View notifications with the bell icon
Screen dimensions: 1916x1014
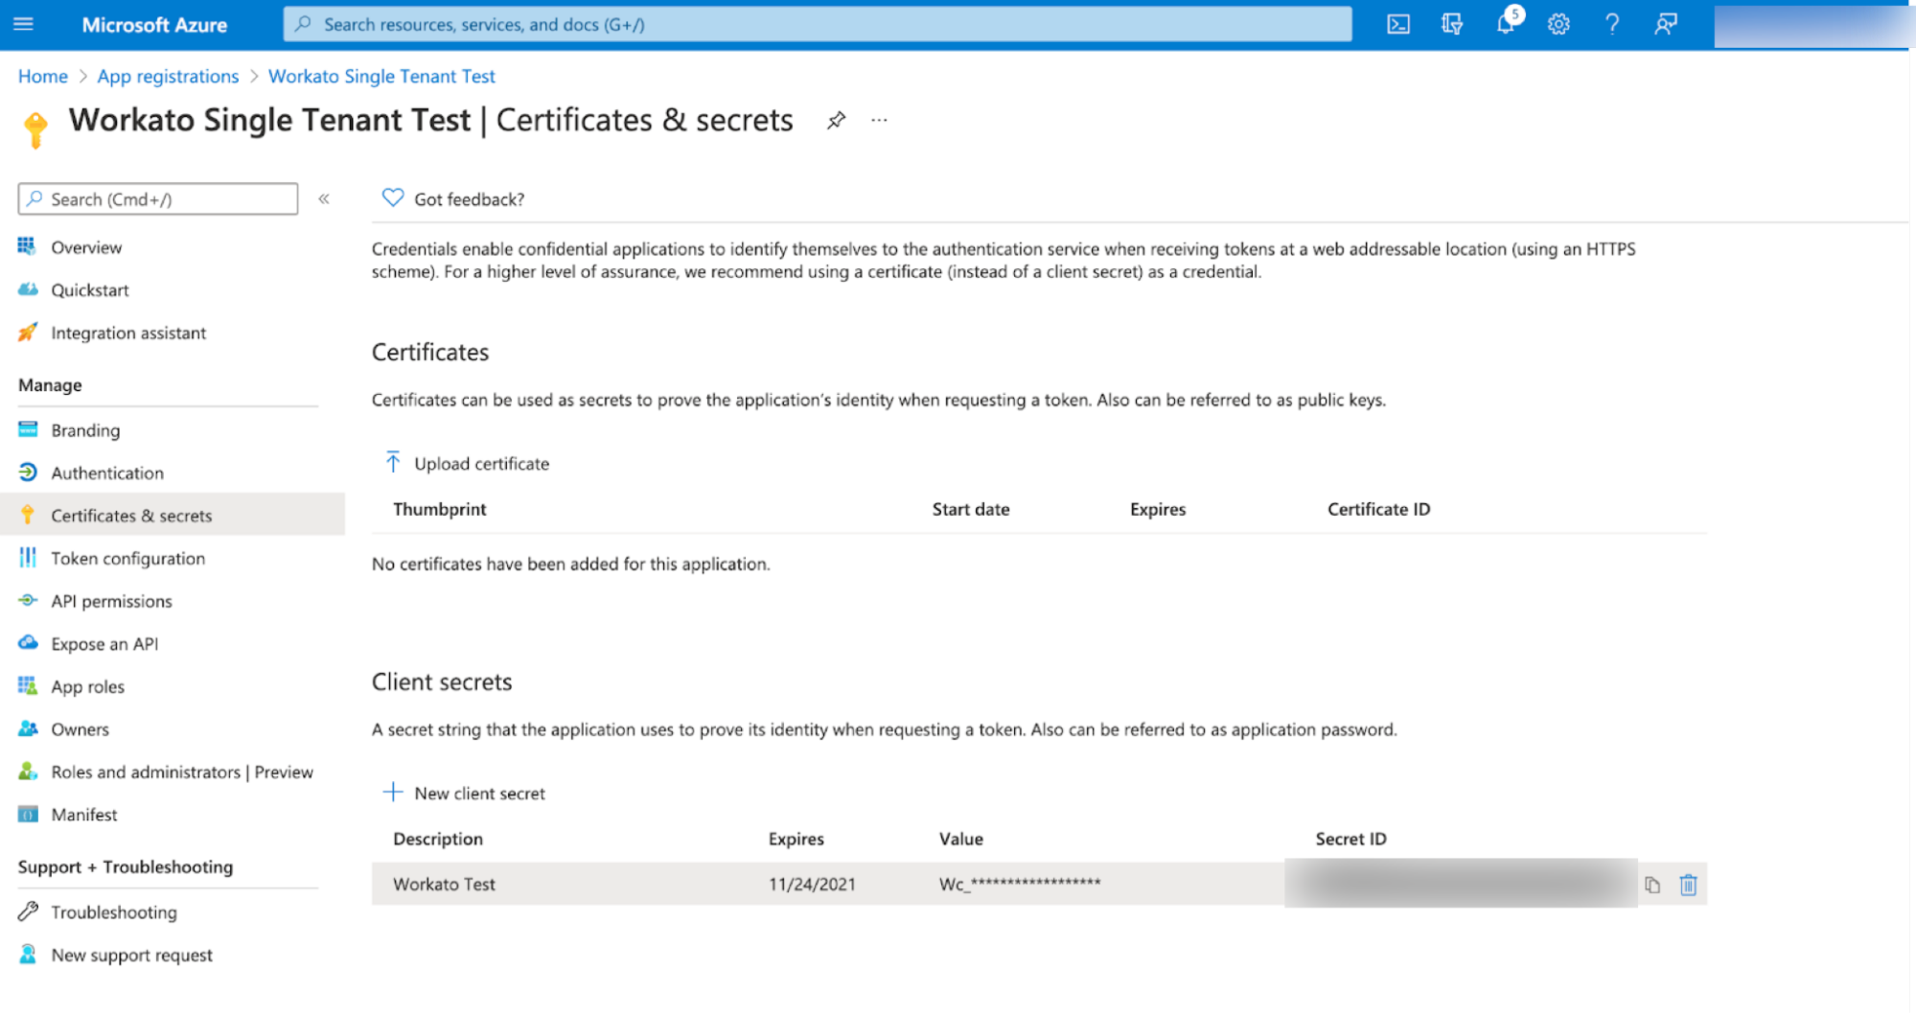1505,24
